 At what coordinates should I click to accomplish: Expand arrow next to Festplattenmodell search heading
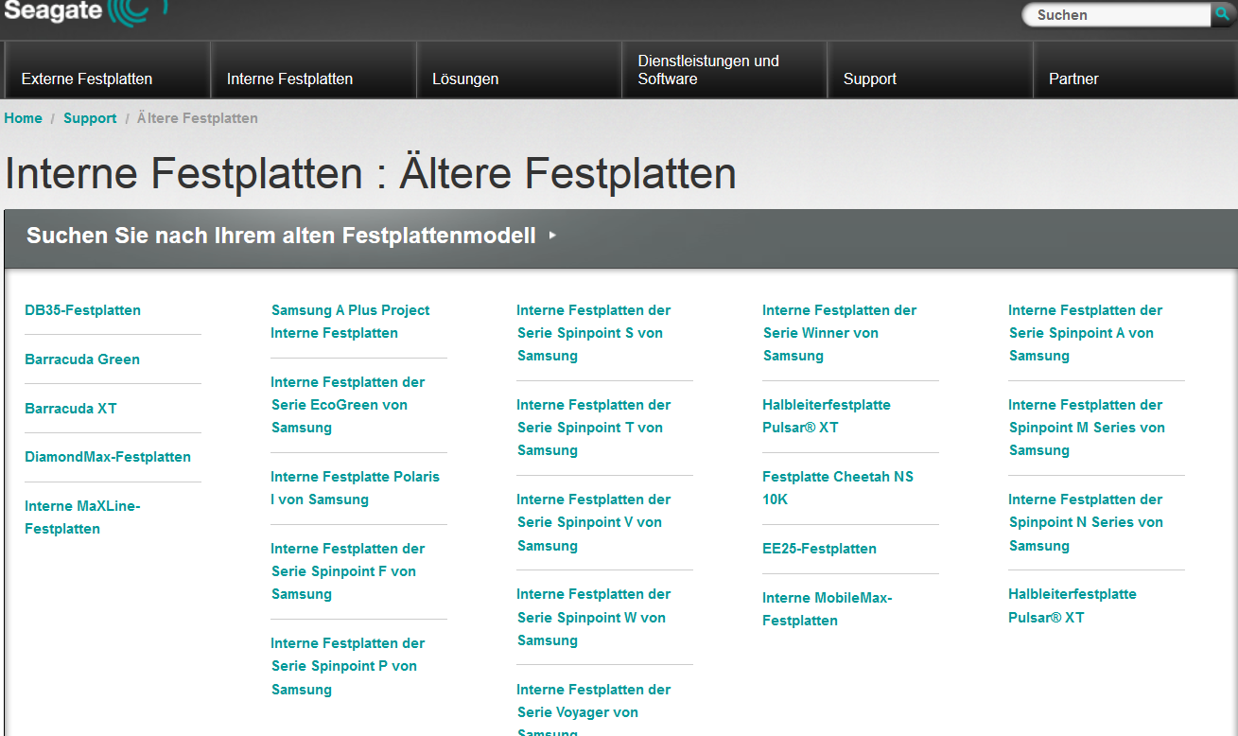click(x=552, y=236)
